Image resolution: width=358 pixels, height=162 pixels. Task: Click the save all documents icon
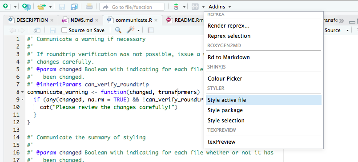[74, 7]
